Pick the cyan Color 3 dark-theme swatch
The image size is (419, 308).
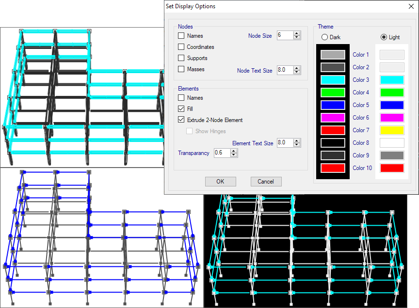coord(333,80)
